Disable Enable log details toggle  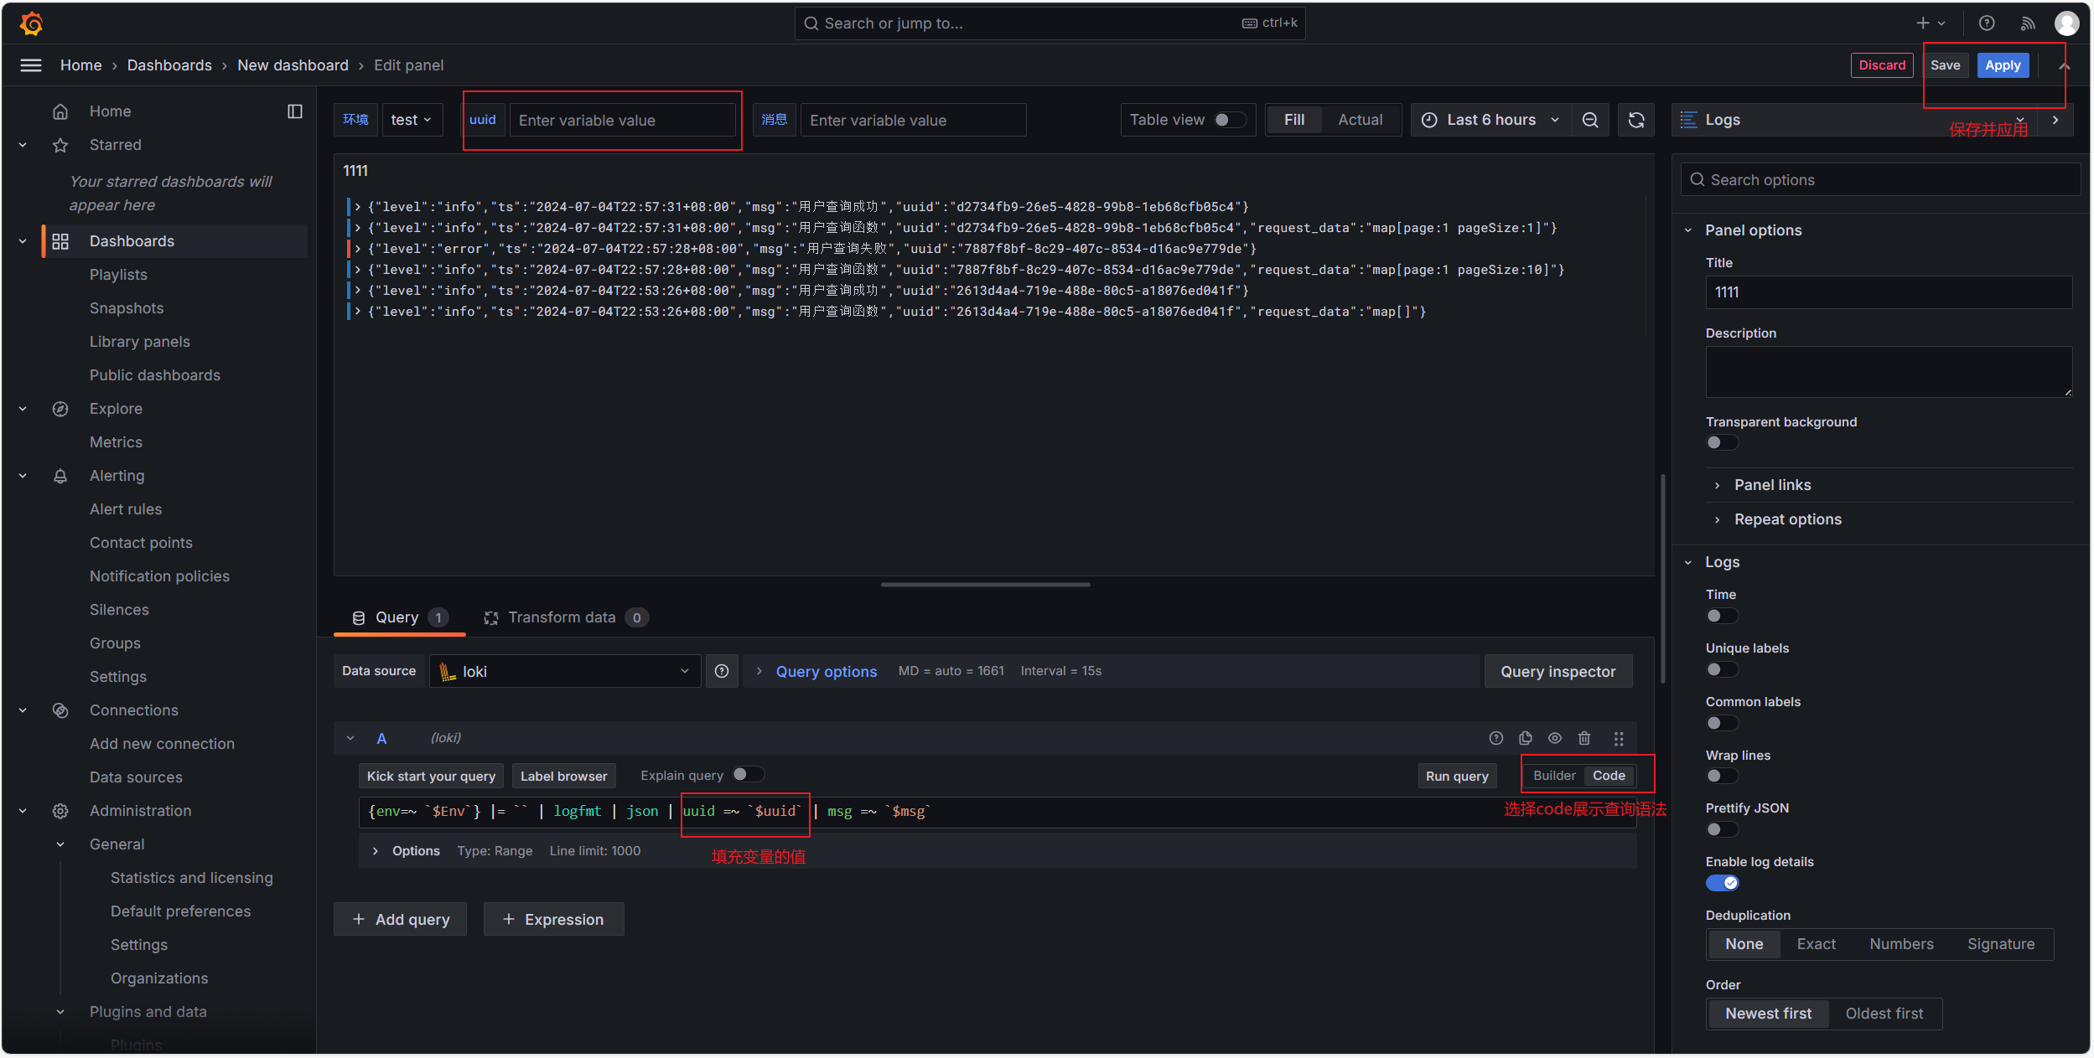coord(1722,883)
